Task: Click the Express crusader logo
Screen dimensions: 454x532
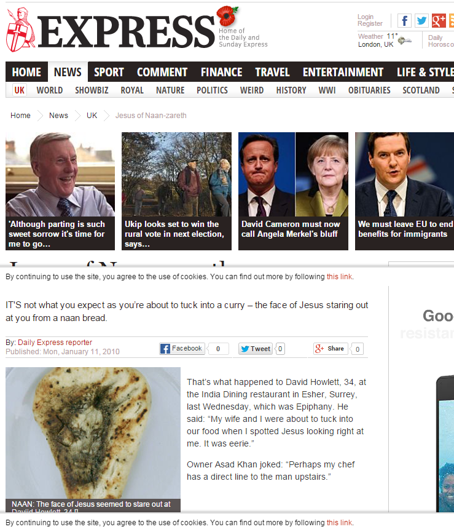Action: click(20, 30)
